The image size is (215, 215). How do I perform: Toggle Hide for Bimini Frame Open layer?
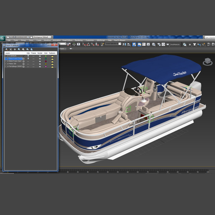tap(28, 61)
